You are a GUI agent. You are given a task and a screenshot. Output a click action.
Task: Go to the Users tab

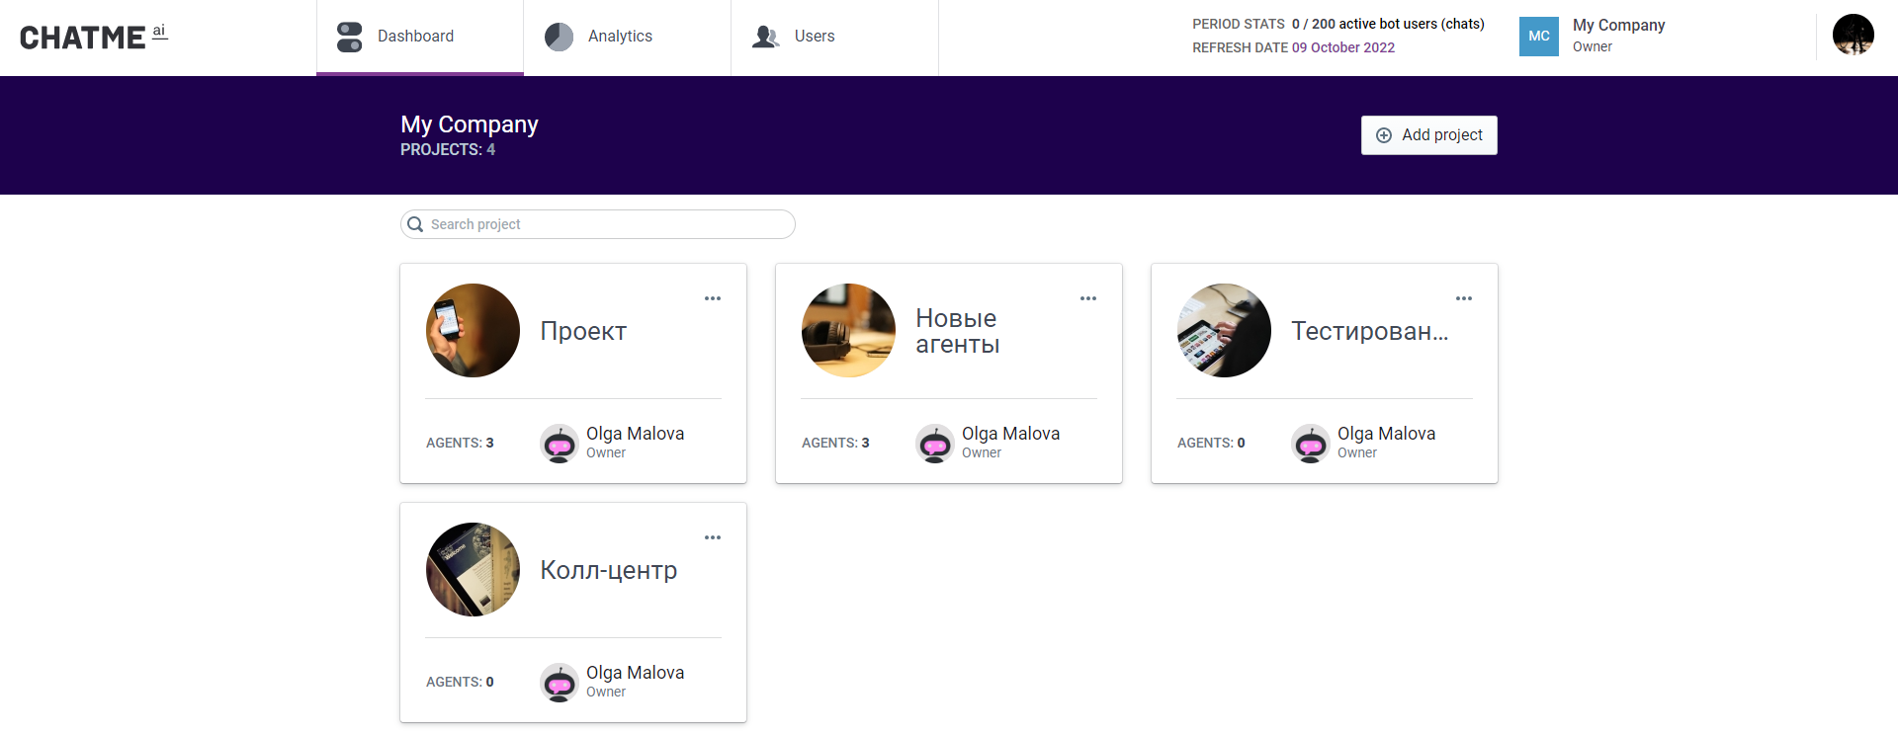click(835, 37)
